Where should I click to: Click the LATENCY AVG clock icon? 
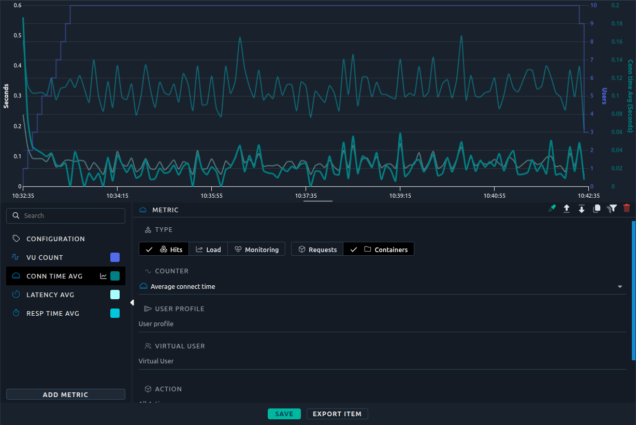click(16, 295)
